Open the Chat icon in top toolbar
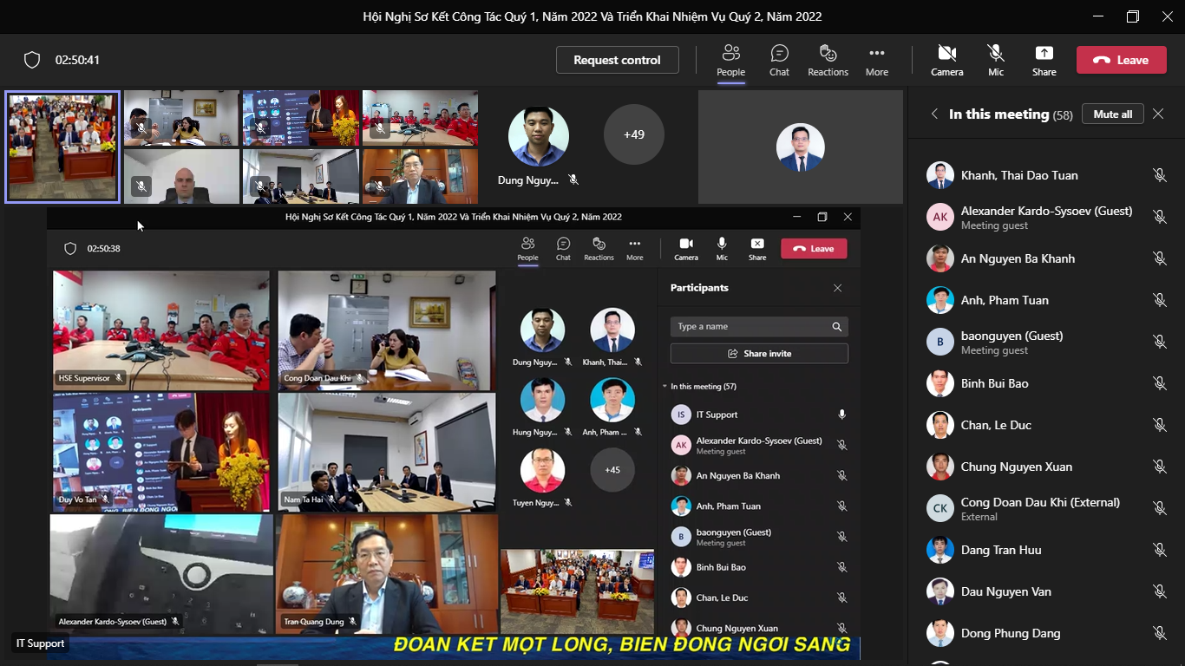This screenshot has width=1185, height=666. coord(779,60)
